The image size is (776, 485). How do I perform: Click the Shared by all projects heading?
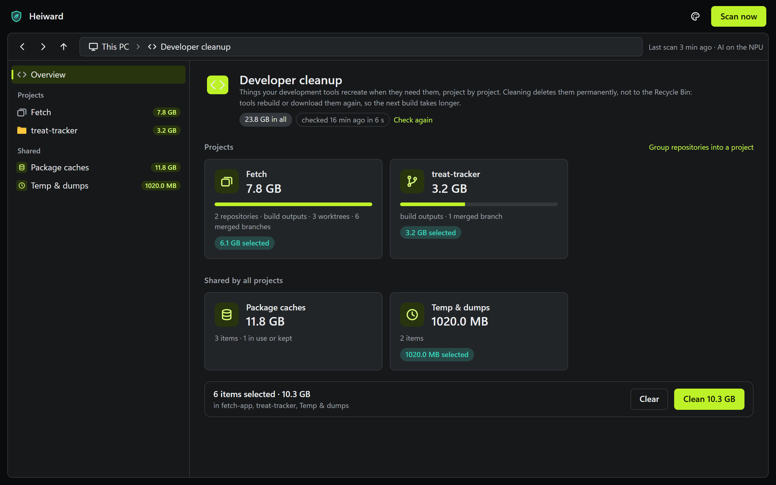pyautogui.click(x=243, y=281)
